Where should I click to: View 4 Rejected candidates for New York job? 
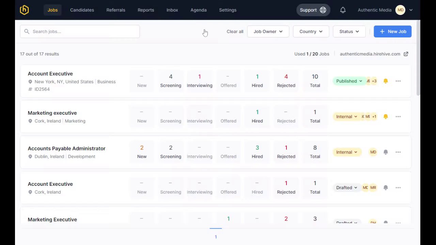click(286, 81)
